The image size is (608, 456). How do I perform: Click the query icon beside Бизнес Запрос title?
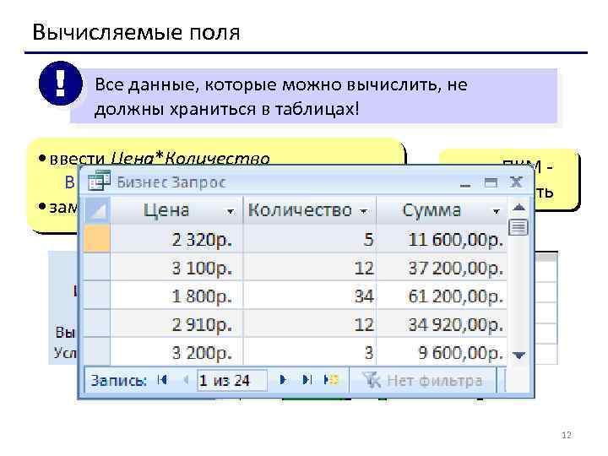click(100, 181)
